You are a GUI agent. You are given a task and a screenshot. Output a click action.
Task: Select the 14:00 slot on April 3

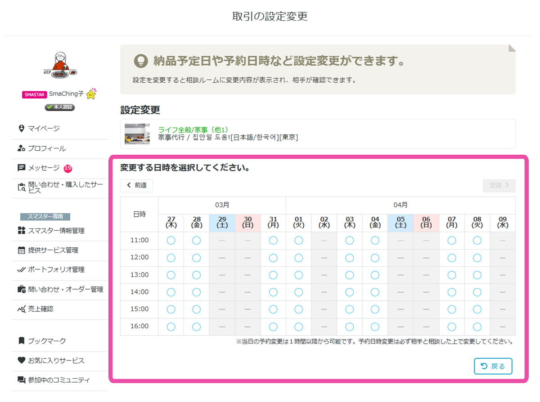click(350, 292)
